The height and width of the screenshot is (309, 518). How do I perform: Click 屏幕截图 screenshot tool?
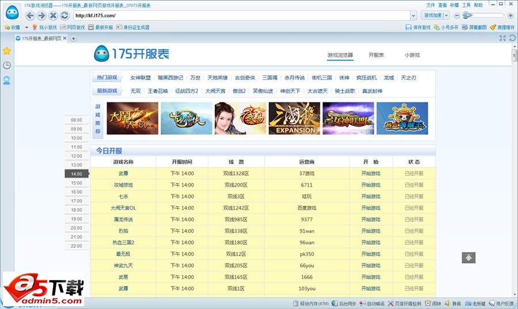click(474, 27)
